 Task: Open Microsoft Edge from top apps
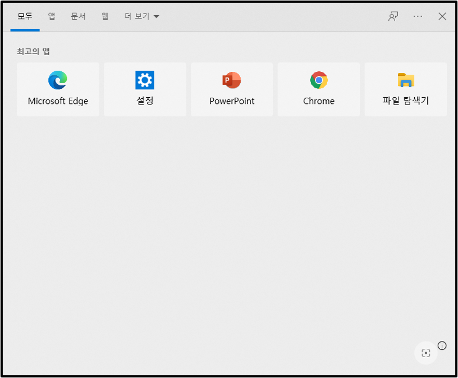pyautogui.click(x=58, y=89)
